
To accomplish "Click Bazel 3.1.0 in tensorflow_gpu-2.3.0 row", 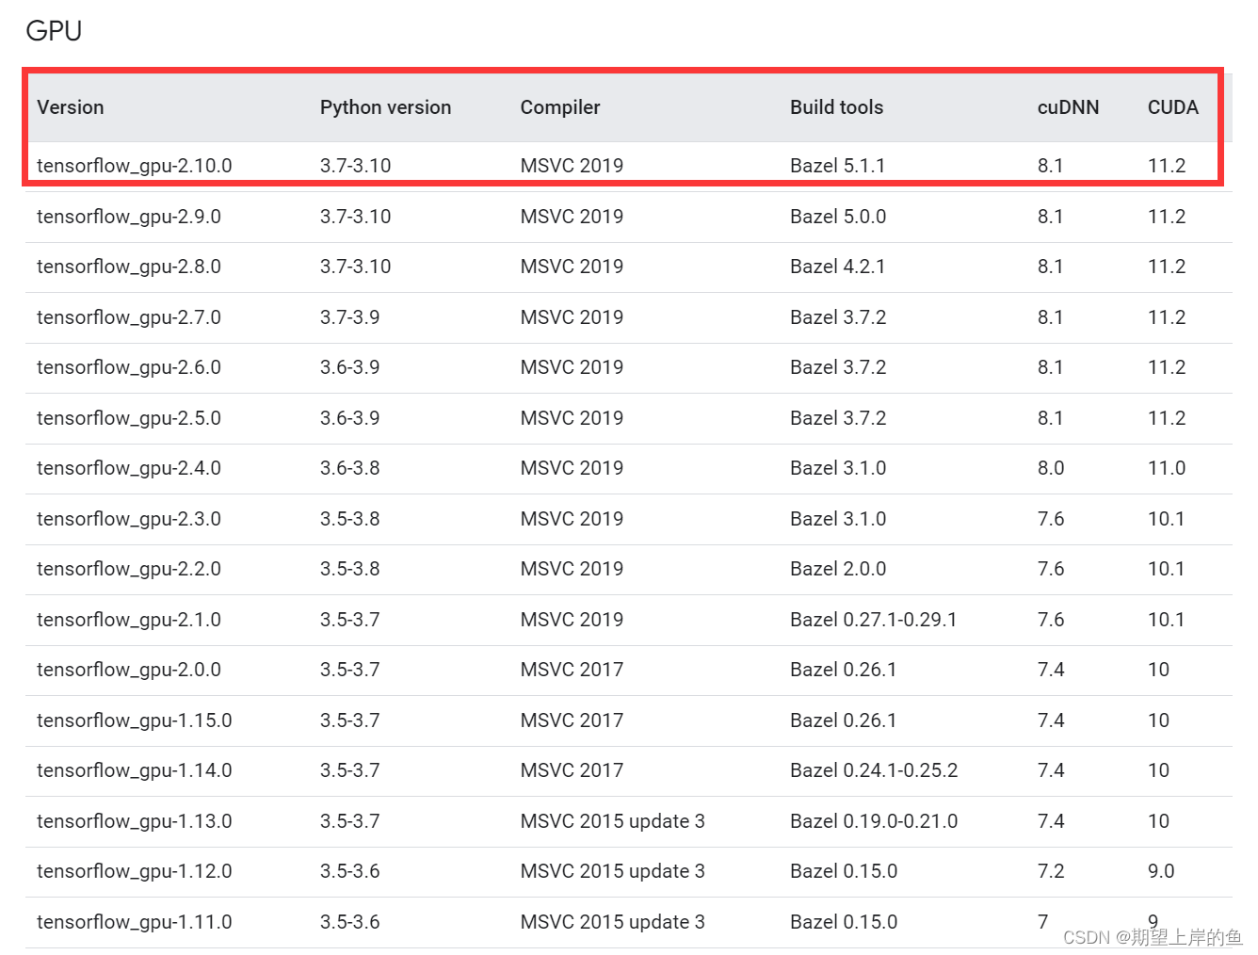I will [x=838, y=519].
